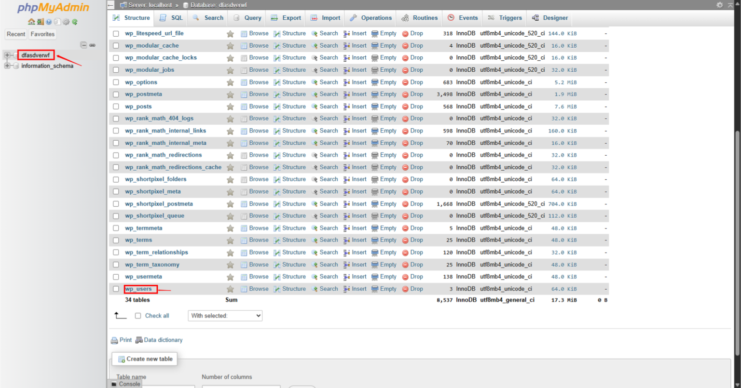Click the Create new table button
741x388 pixels.
[145, 359]
